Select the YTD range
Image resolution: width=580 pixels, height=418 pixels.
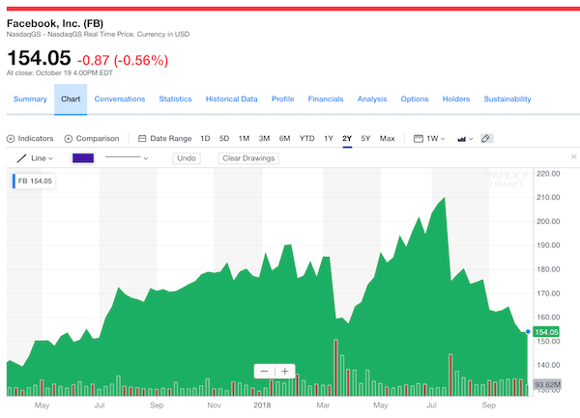307,138
